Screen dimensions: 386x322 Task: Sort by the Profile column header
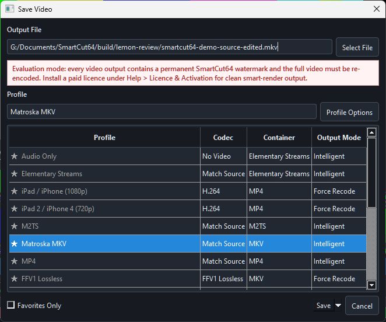[x=104, y=137]
